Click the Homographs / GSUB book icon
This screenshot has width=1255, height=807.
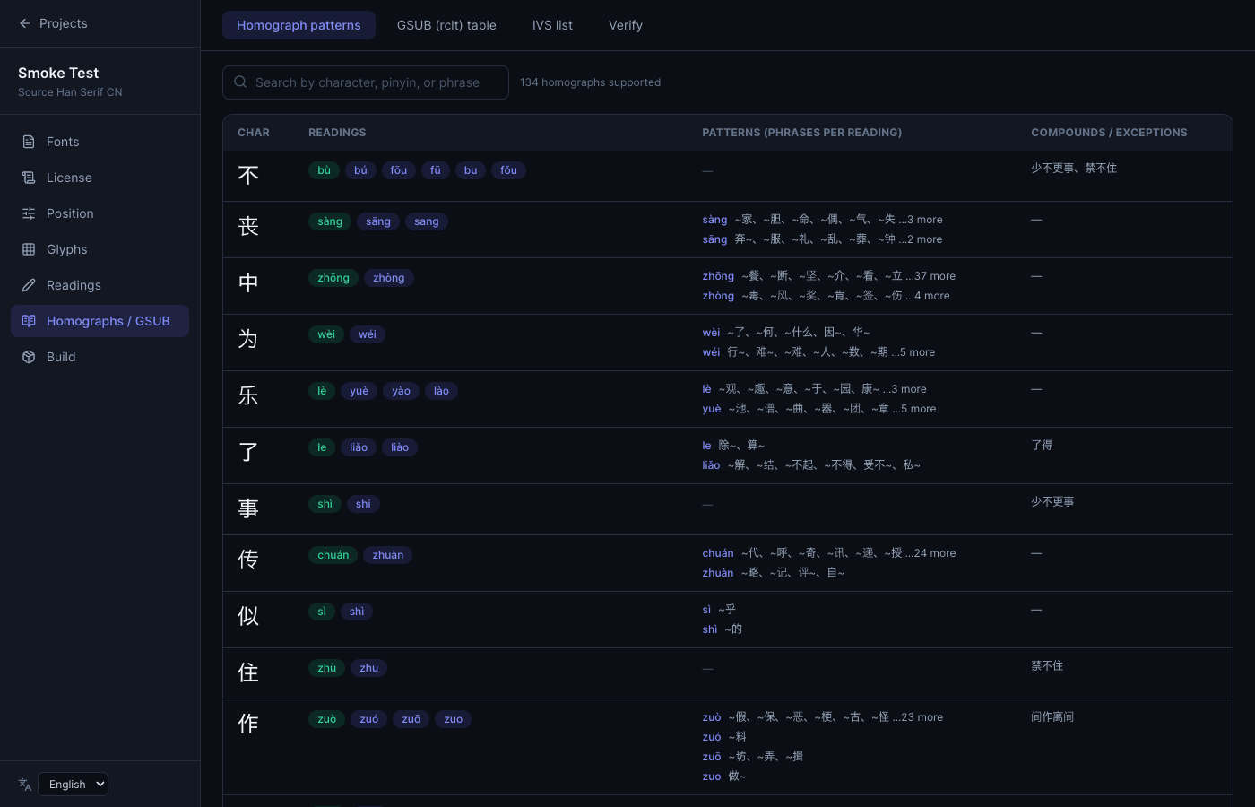coord(29,321)
